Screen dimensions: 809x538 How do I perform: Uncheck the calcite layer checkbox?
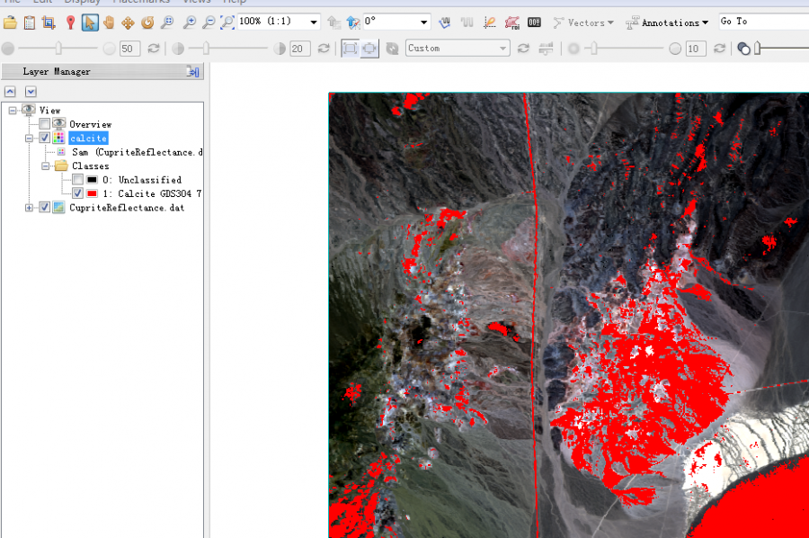coord(45,138)
